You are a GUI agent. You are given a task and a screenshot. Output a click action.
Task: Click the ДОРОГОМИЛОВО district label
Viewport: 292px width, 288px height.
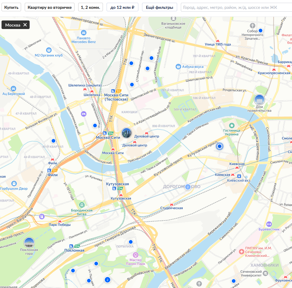click(x=182, y=187)
